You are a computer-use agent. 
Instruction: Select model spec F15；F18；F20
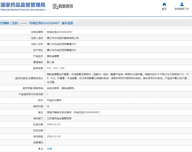click(56, 68)
